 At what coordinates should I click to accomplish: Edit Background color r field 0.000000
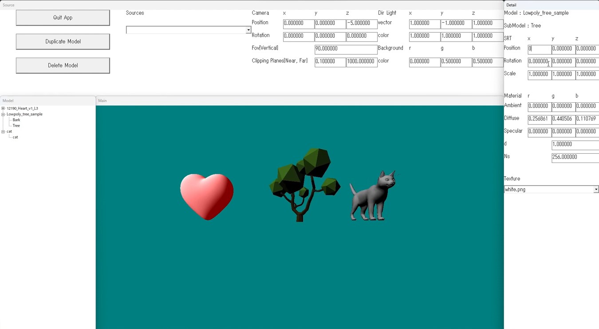pyautogui.click(x=425, y=62)
